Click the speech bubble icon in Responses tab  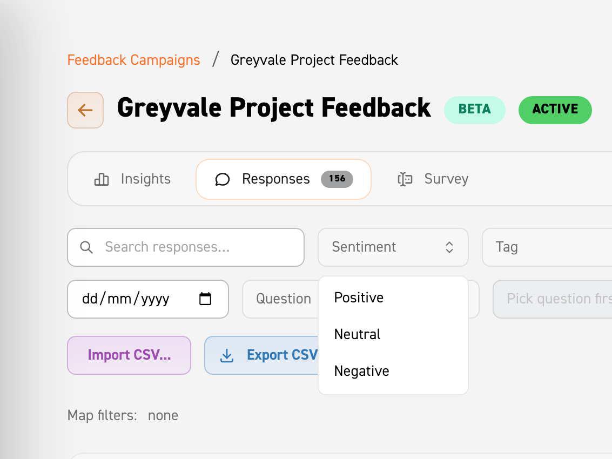pyautogui.click(x=223, y=179)
